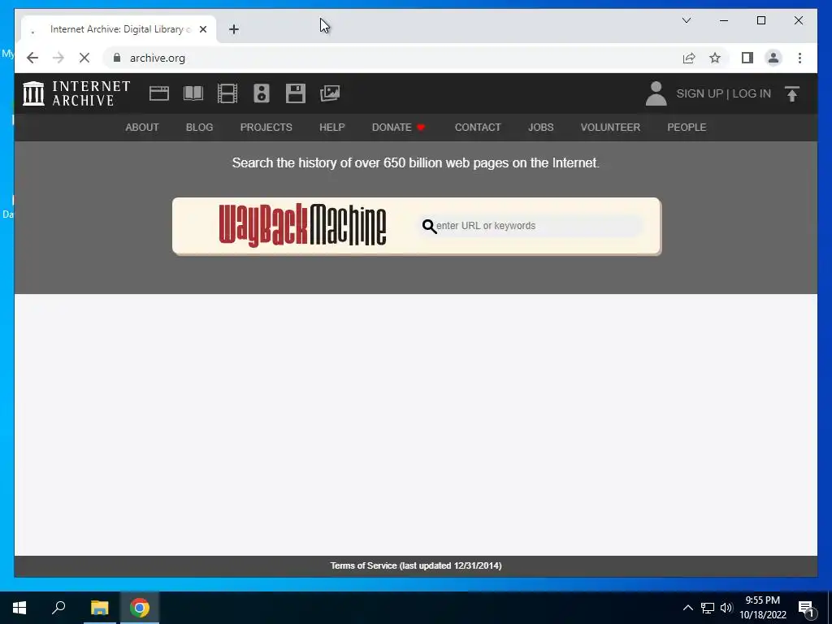
Task: Open the Images collection icon
Action: 330,93
